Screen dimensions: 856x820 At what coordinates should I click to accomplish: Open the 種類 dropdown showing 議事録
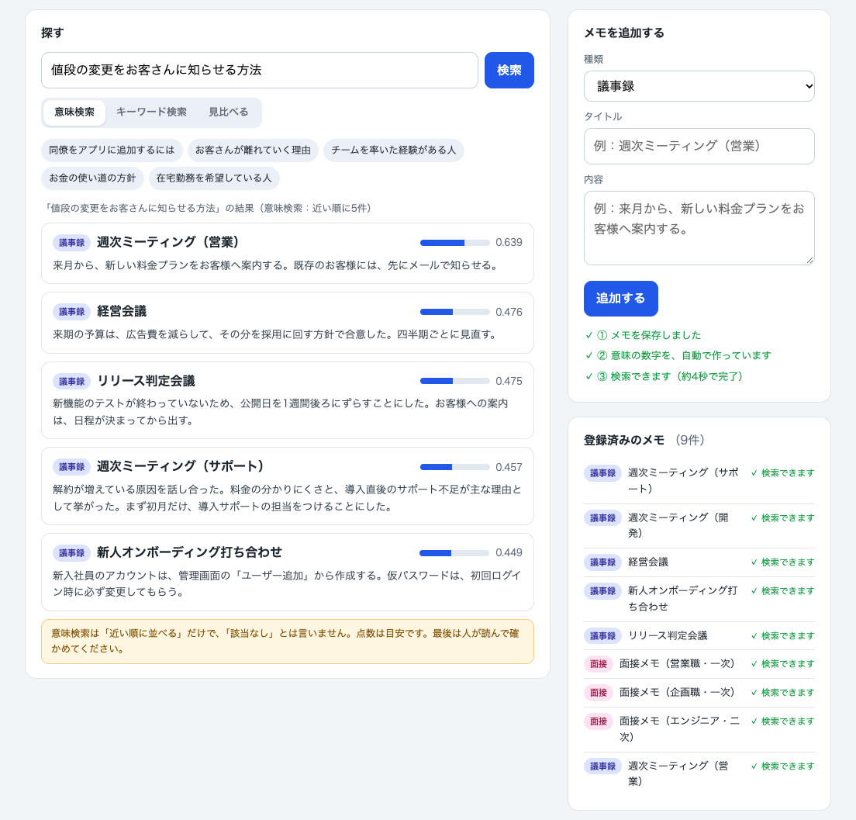pyautogui.click(x=699, y=86)
